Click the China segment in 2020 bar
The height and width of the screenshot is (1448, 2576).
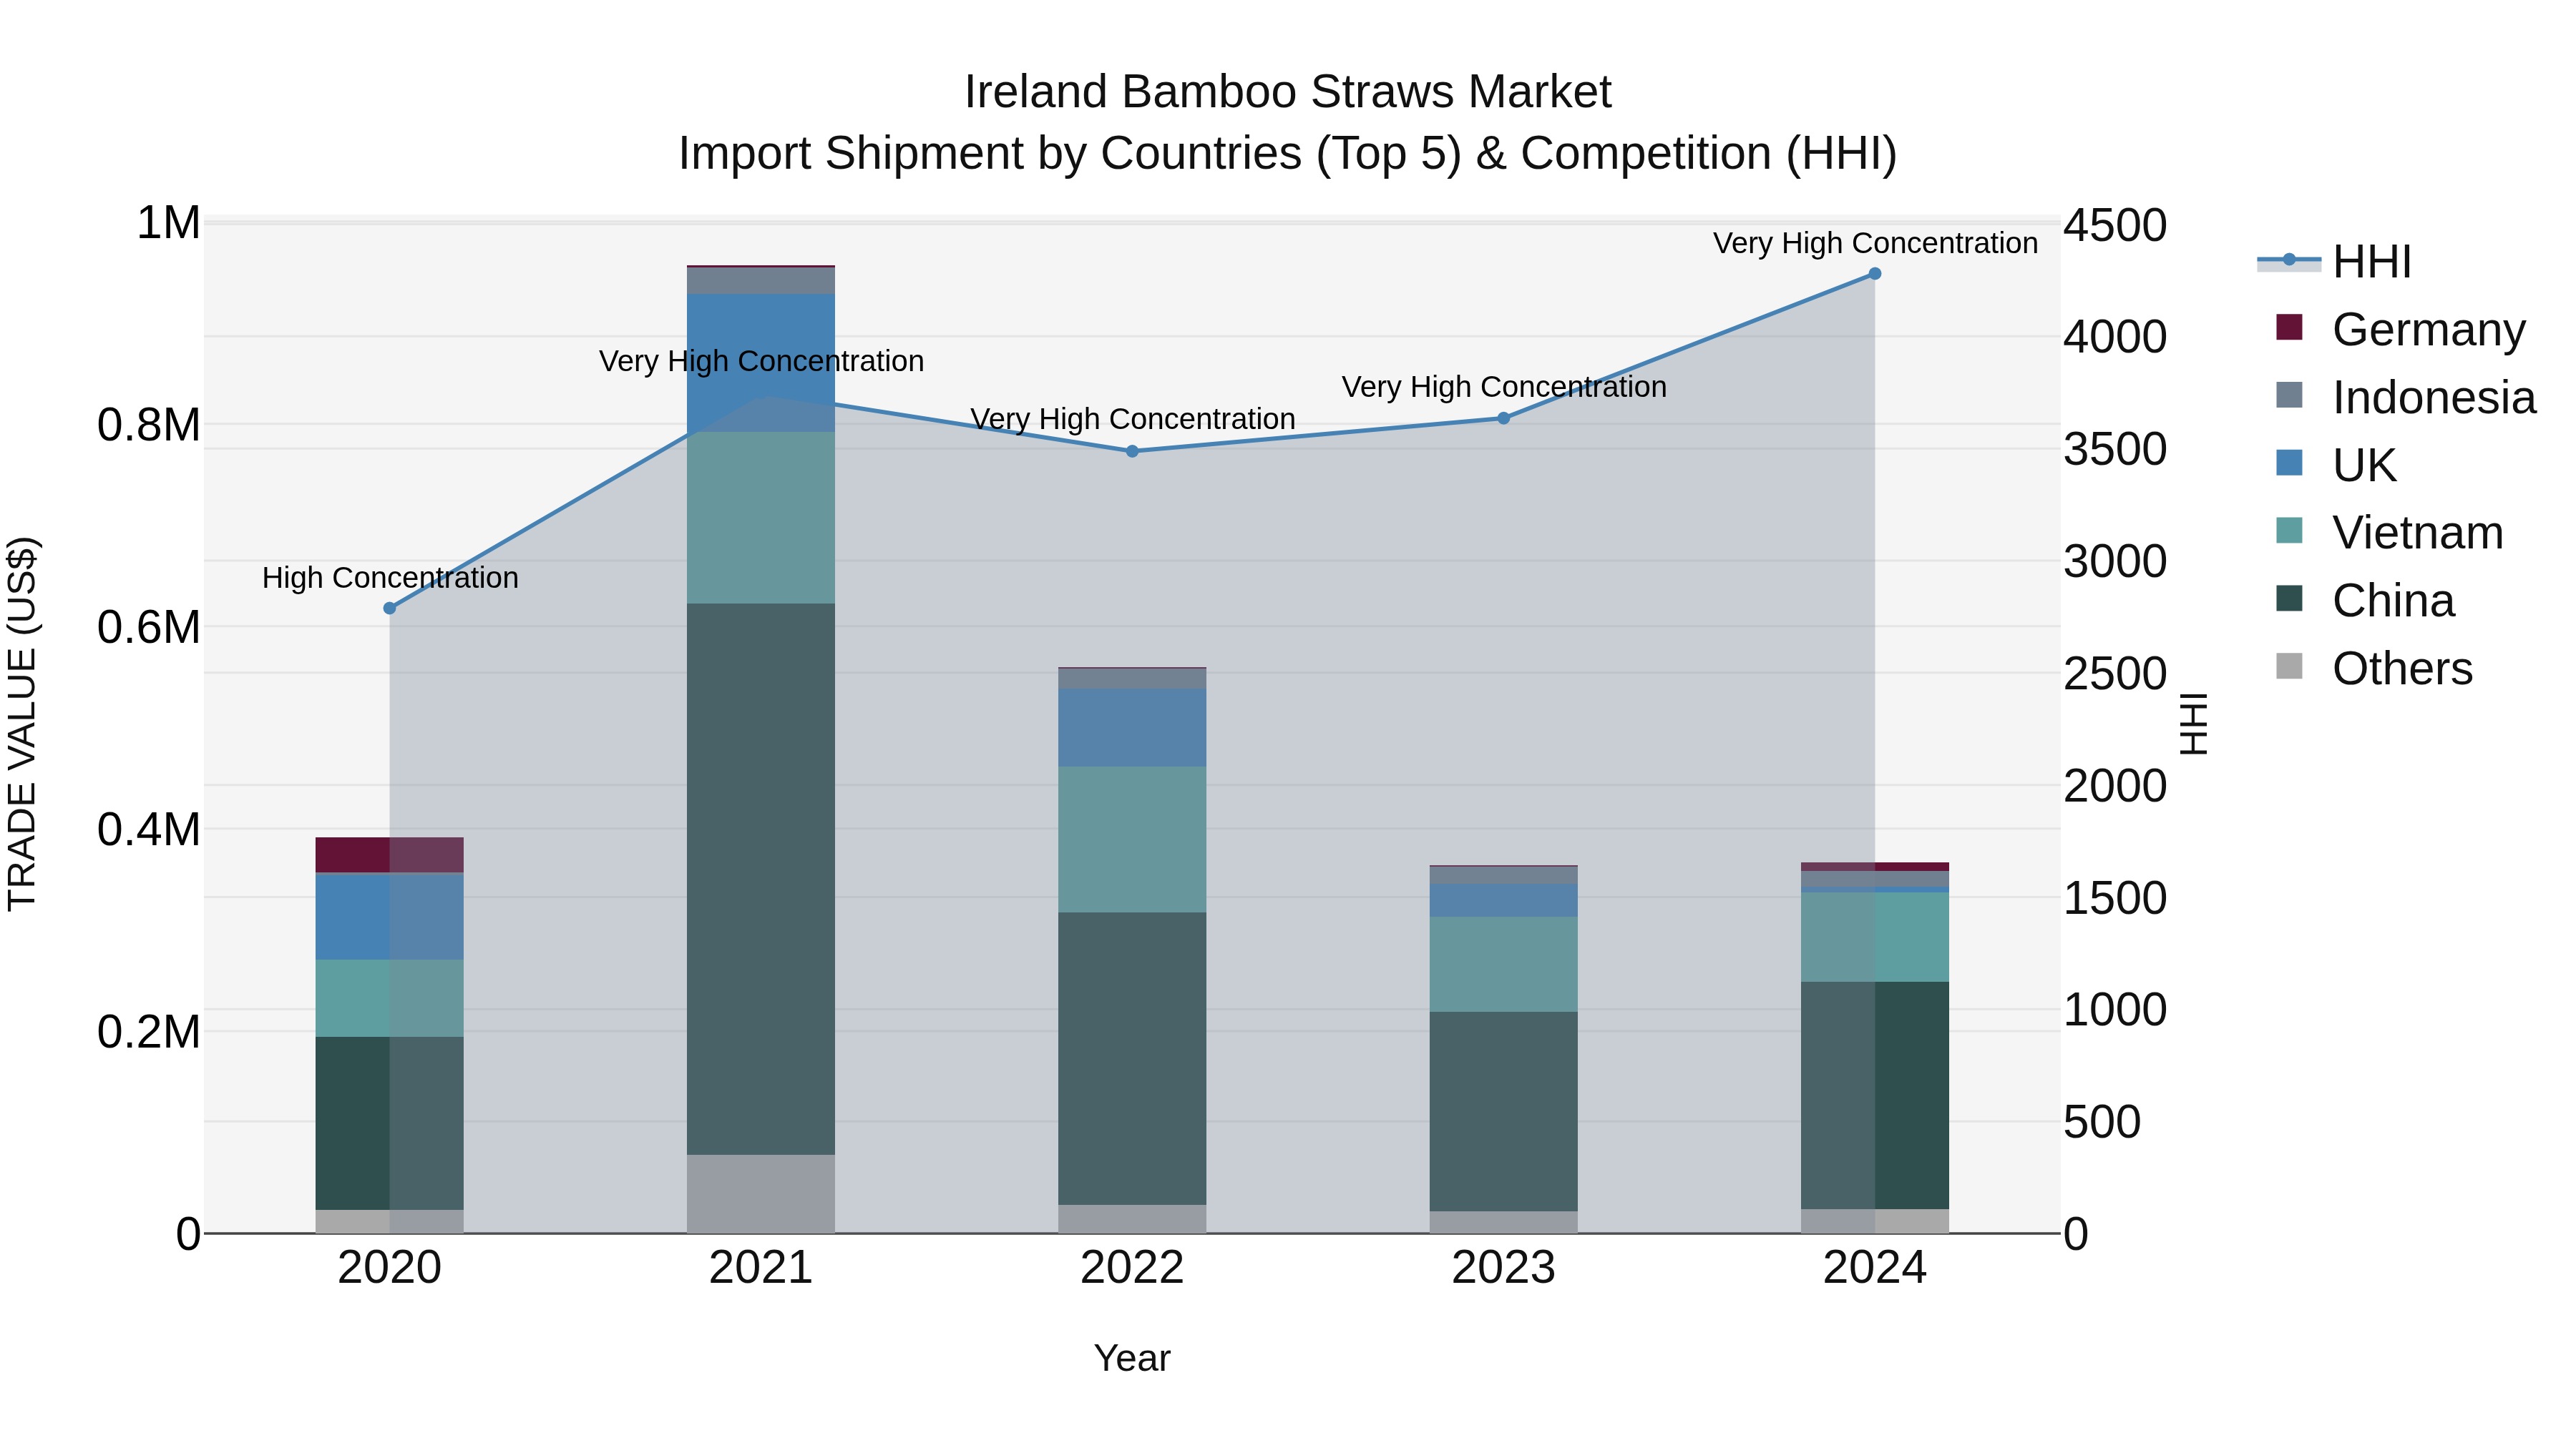390,1122
